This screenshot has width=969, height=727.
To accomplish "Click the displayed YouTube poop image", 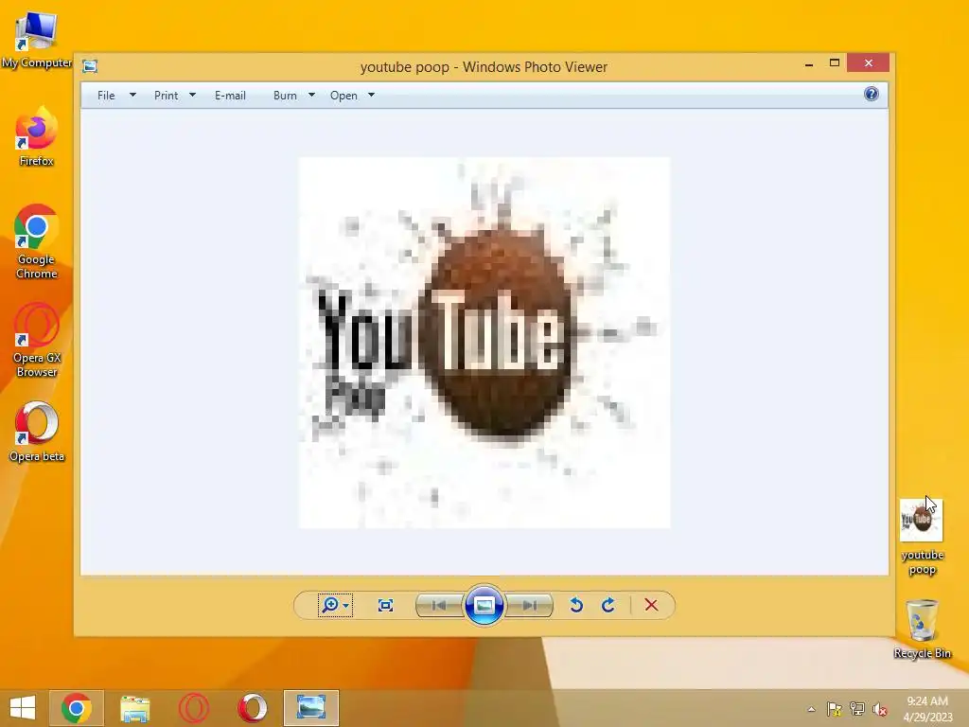I will click(484, 343).
